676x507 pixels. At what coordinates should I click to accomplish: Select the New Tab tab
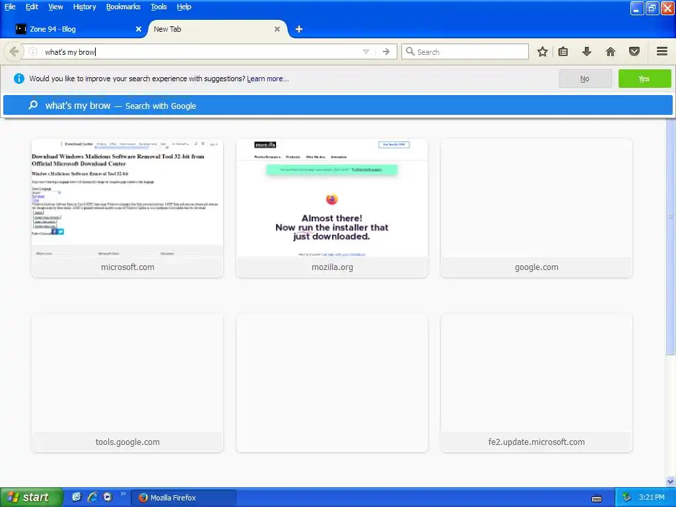click(x=216, y=29)
